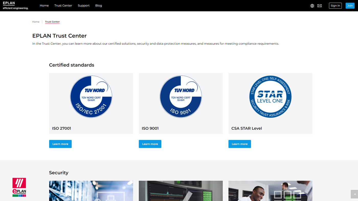Click the TÜV NORD ISO 9001 badge

coord(181,97)
